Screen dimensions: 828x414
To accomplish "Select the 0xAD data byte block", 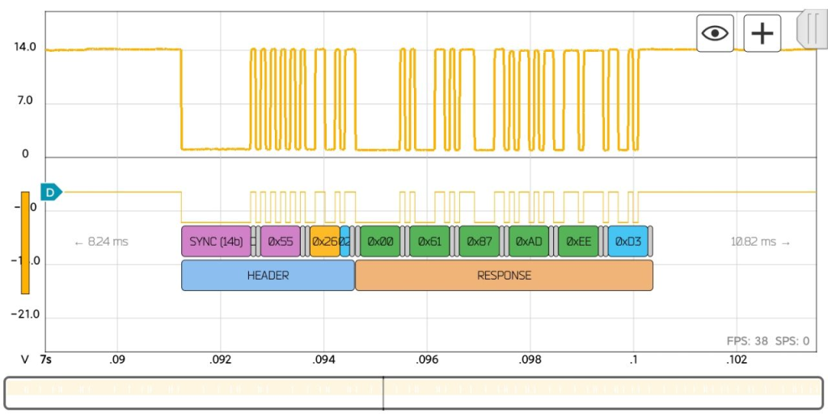I will click(529, 241).
